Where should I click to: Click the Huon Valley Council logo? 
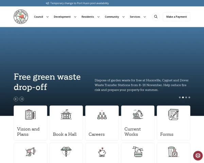[21, 17]
